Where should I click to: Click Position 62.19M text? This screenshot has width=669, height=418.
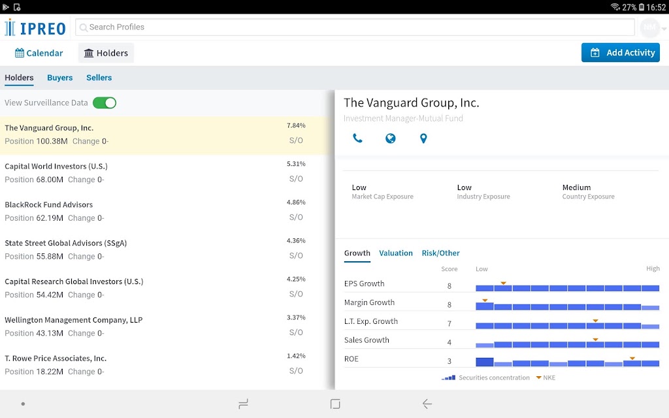[x=34, y=218]
